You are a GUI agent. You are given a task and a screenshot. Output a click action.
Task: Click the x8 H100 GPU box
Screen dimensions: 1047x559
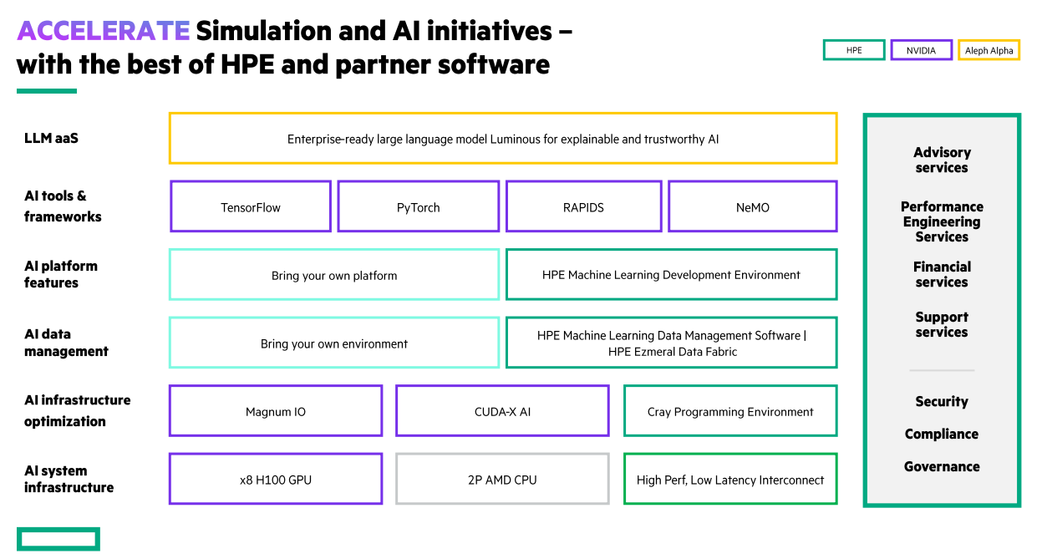pyautogui.click(x=275, y=478)
